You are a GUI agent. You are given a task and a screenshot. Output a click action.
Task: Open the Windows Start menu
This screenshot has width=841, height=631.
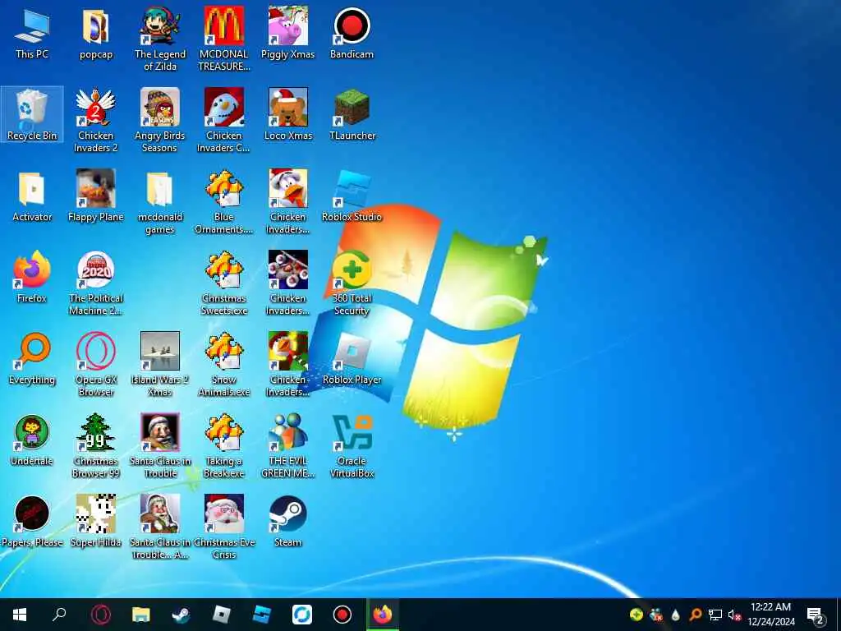[20, 615]
